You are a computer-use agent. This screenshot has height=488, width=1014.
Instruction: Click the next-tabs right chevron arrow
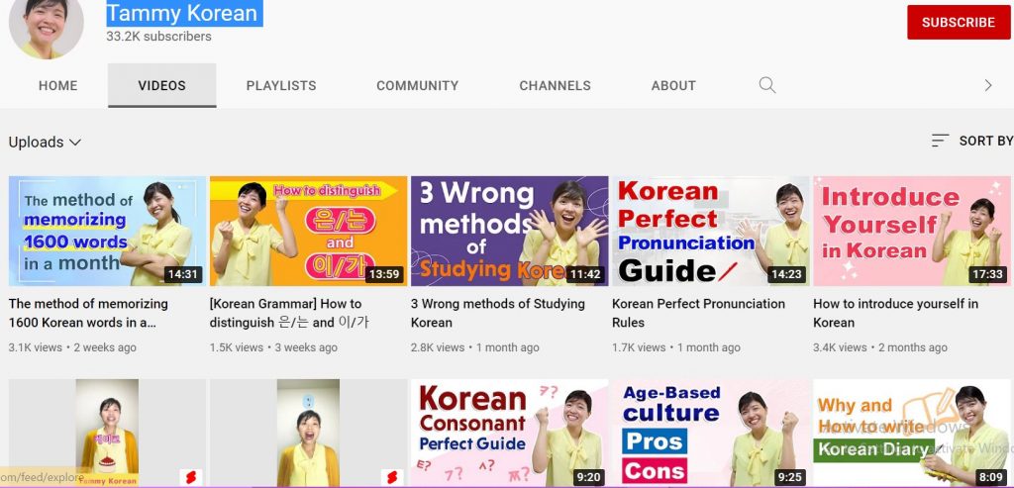pos(987,85)
